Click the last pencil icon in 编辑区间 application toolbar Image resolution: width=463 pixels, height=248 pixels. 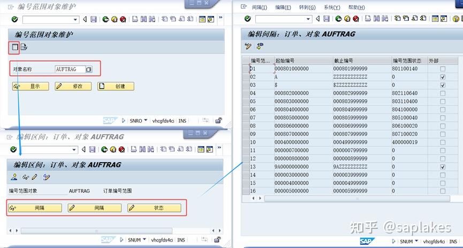(47, 177)
